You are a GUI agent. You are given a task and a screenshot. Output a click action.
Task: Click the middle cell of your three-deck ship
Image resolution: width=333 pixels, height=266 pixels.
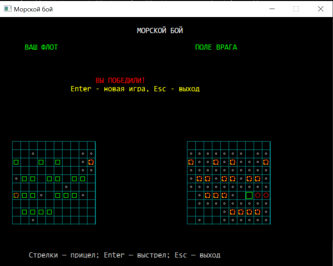tap(66, 195)
